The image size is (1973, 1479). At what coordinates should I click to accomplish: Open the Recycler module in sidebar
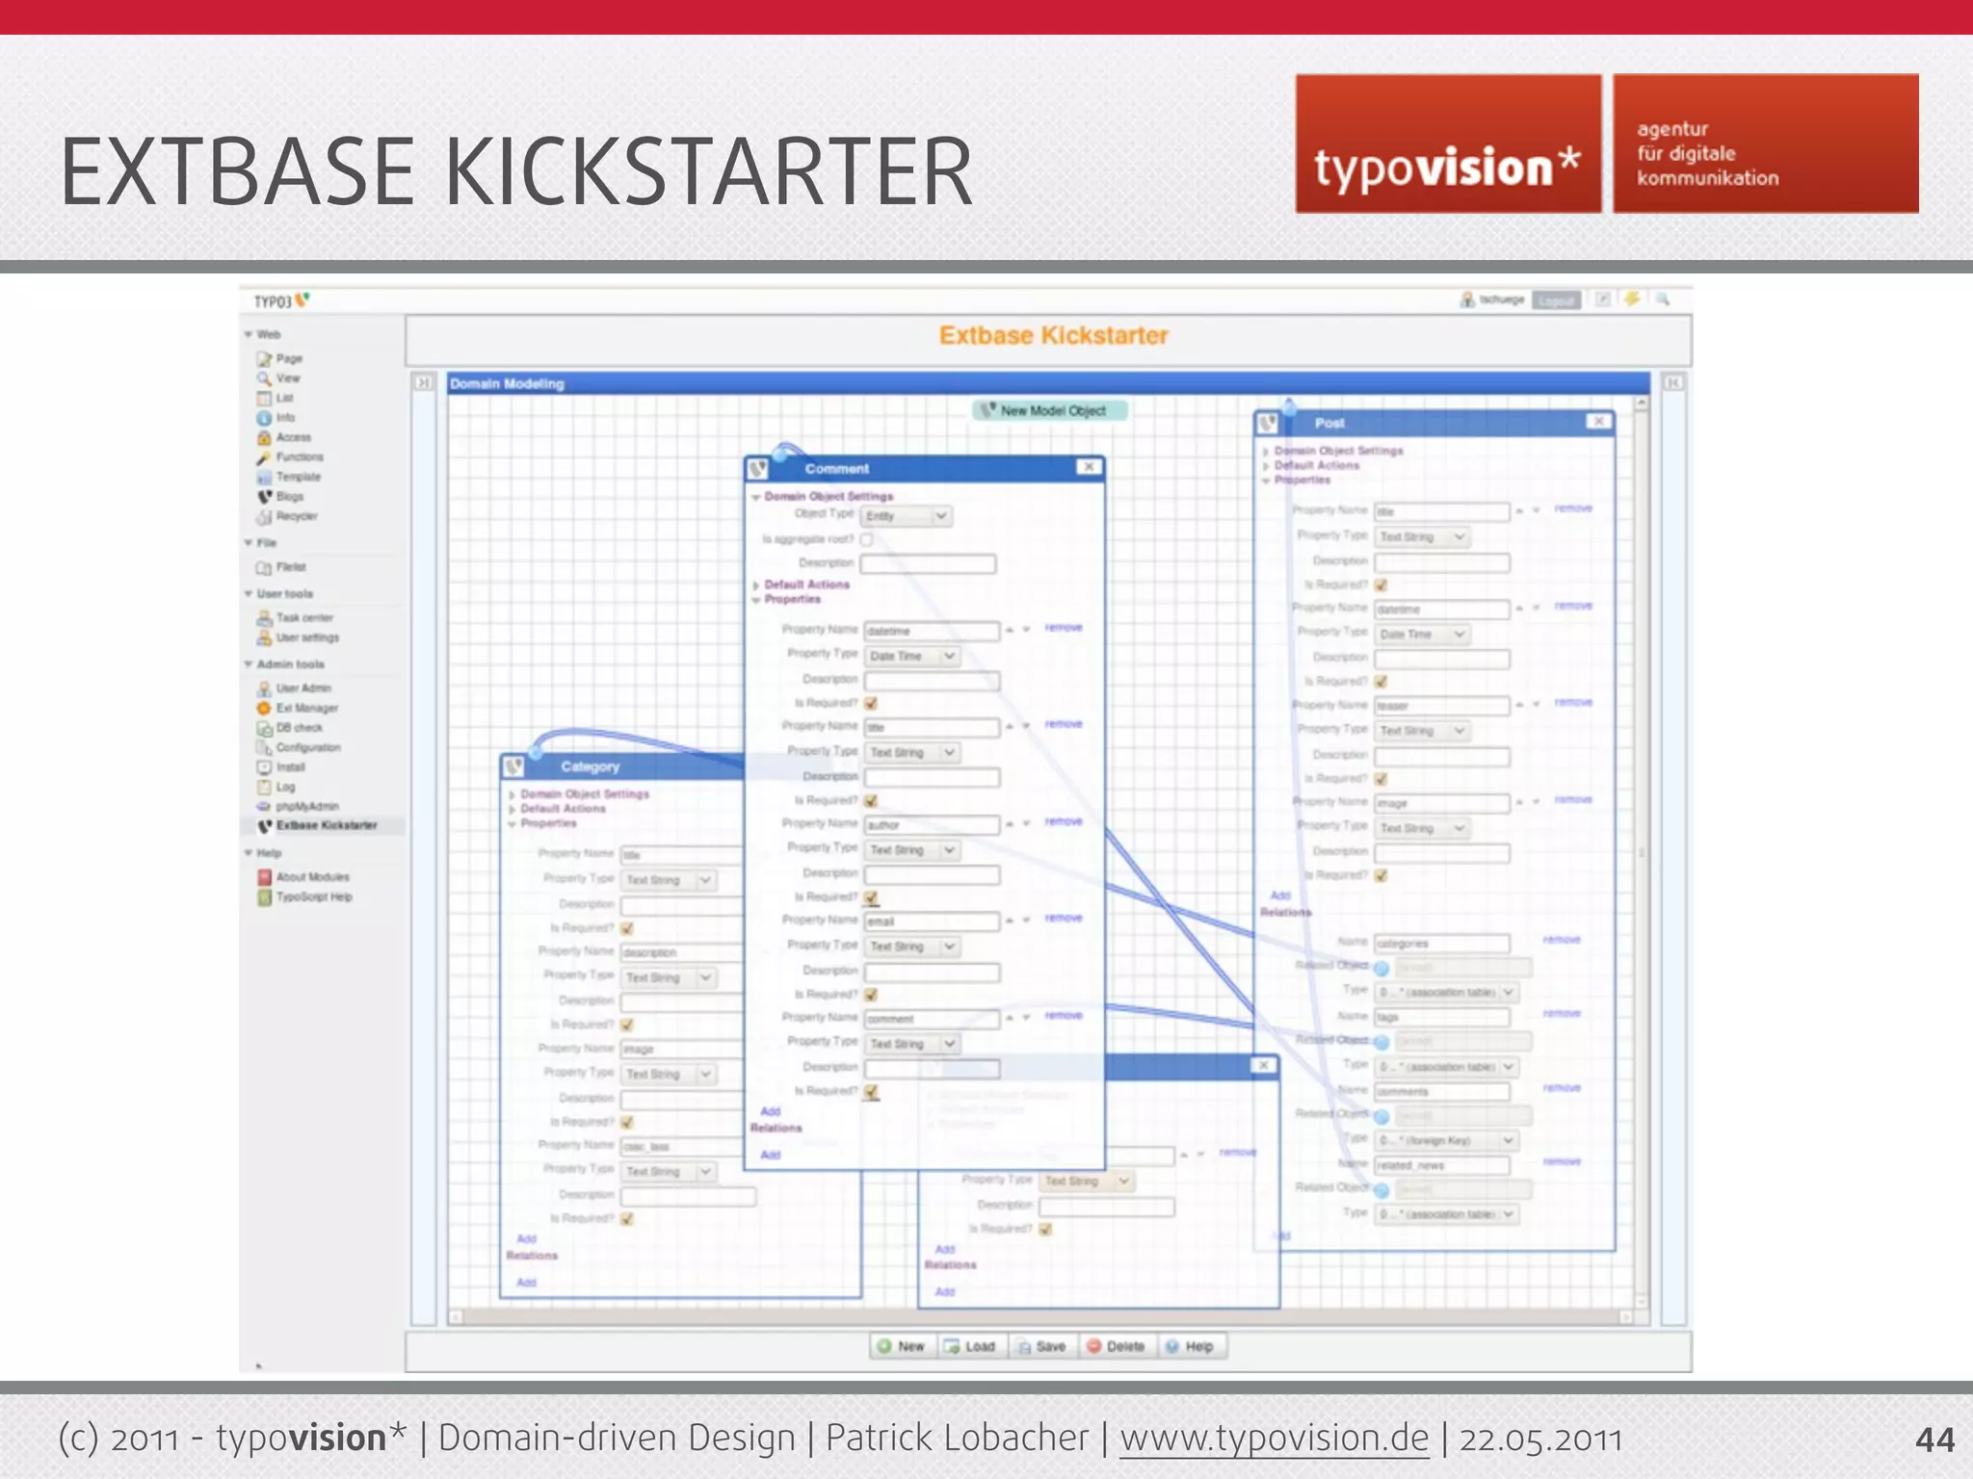[287, 516]
